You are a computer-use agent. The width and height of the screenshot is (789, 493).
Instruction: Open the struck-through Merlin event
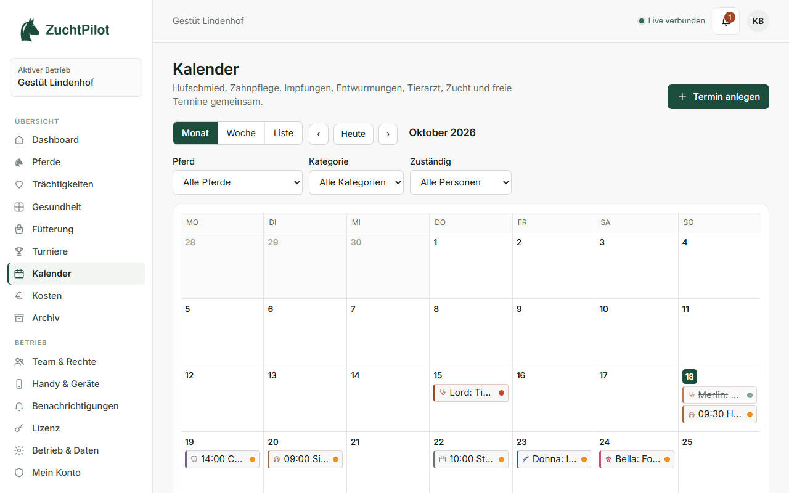[x=719, y=395]
